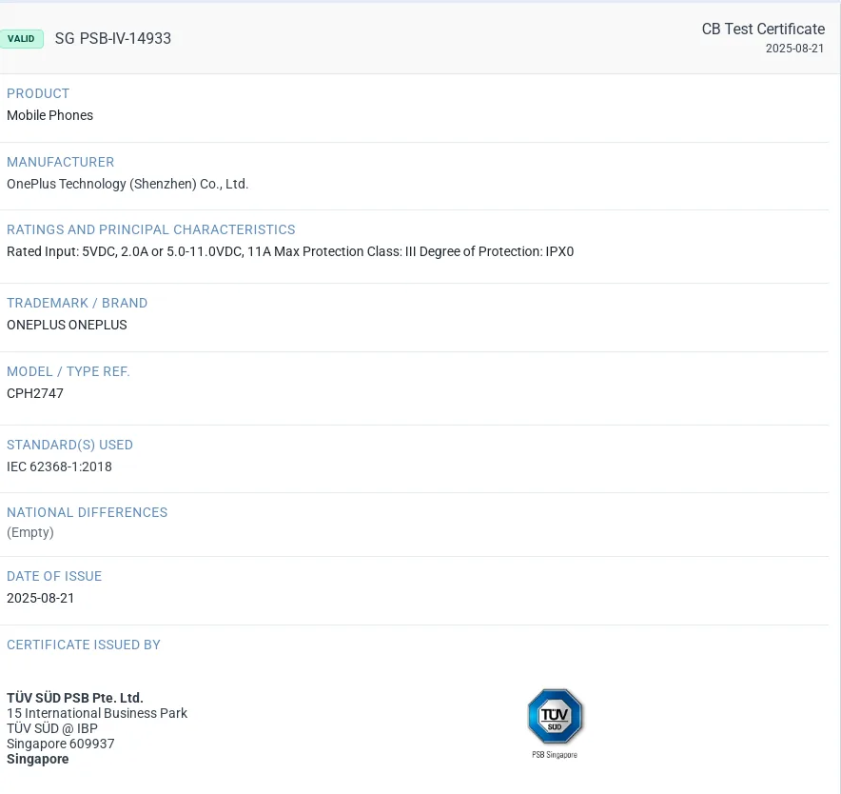Viewport: 841px width, 794px height.
Task: Click the certificate number SG PSB-IV-14933
Action: [x=113, y=39]
